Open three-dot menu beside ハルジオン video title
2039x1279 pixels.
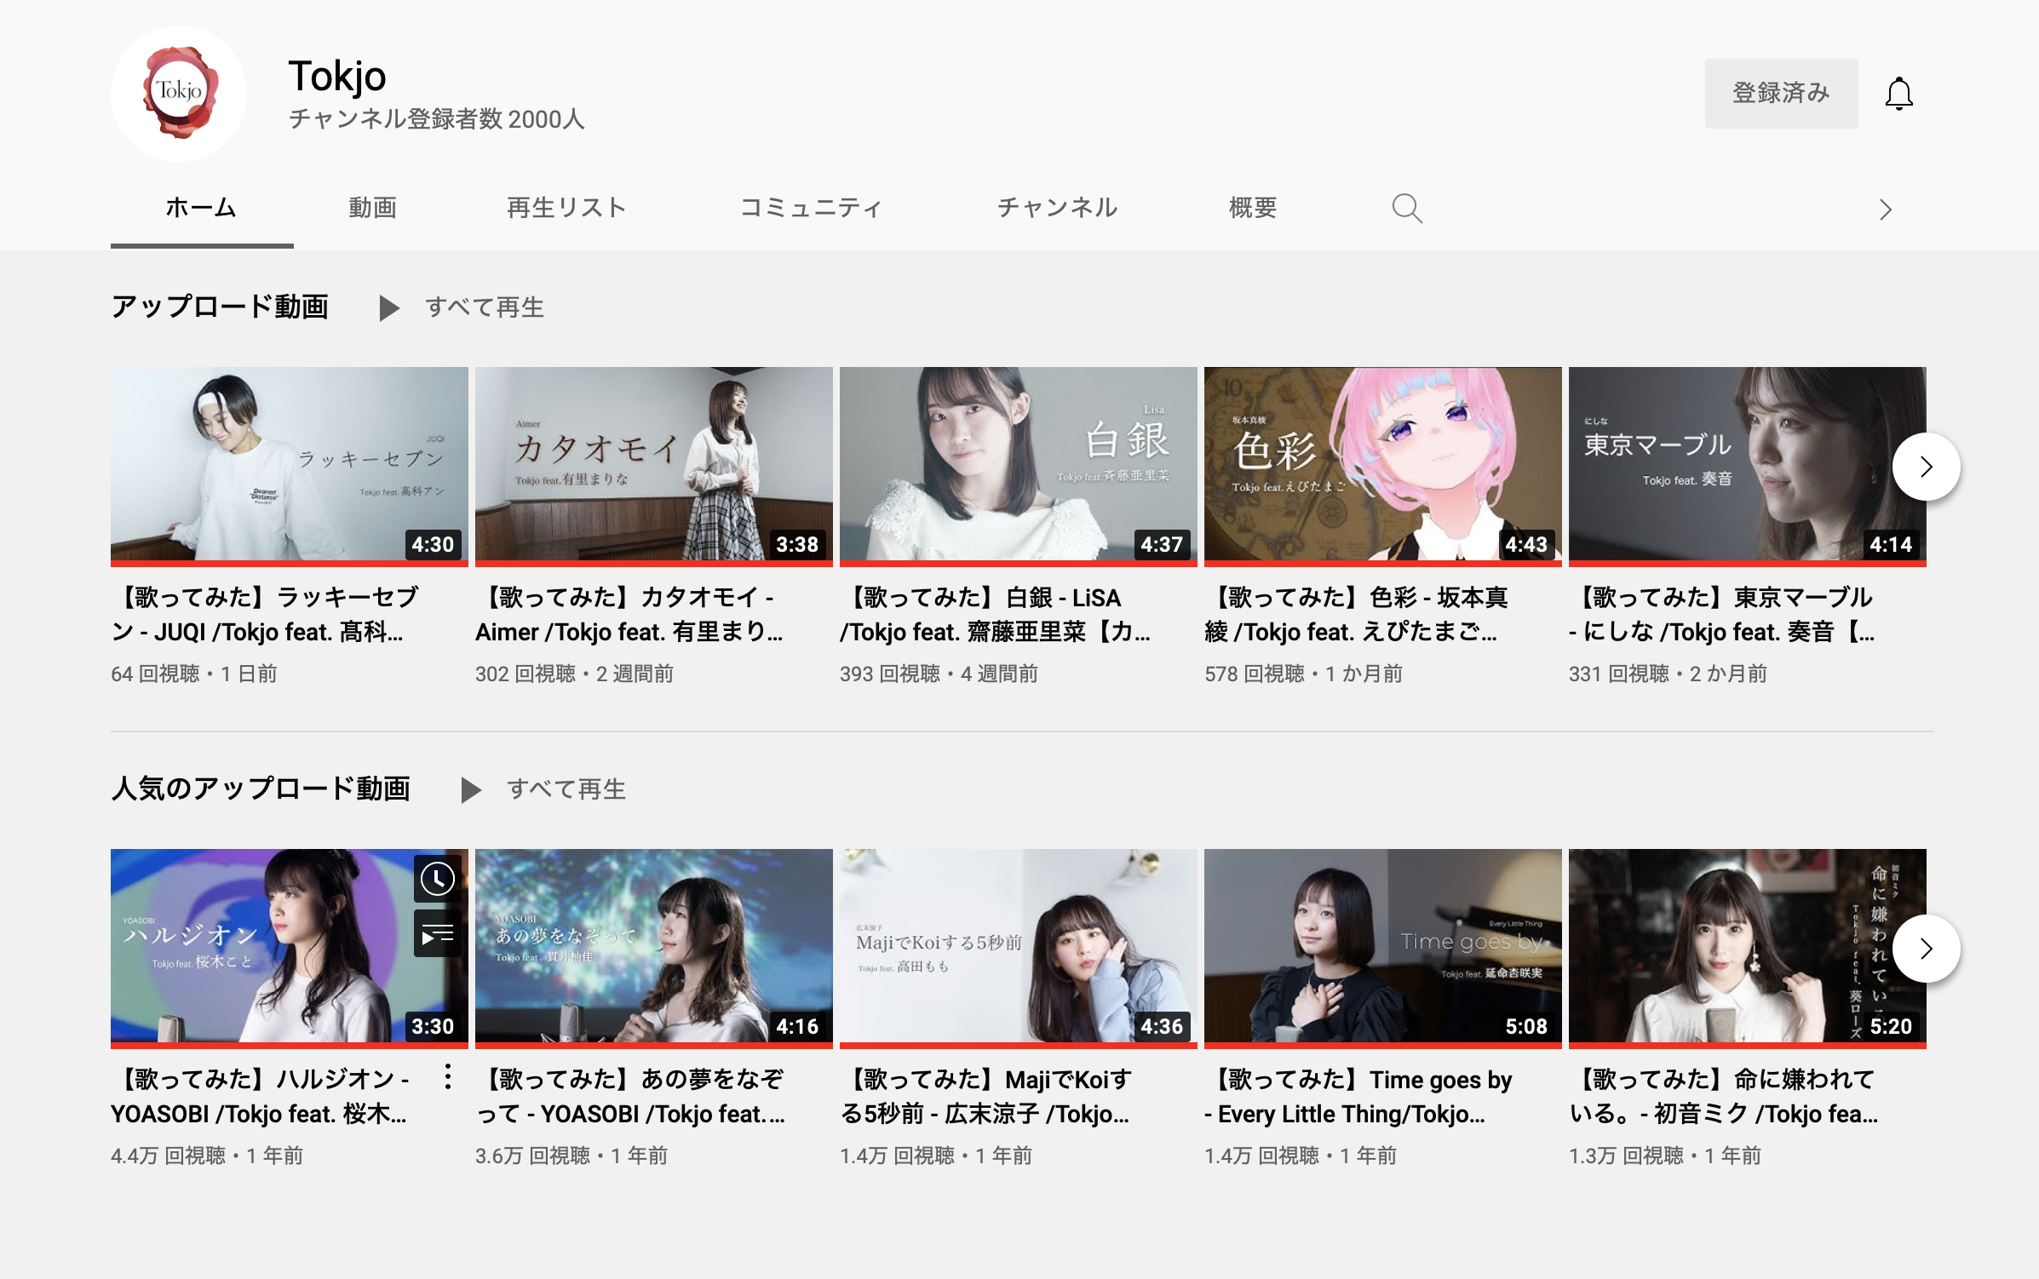(448, 1077)
